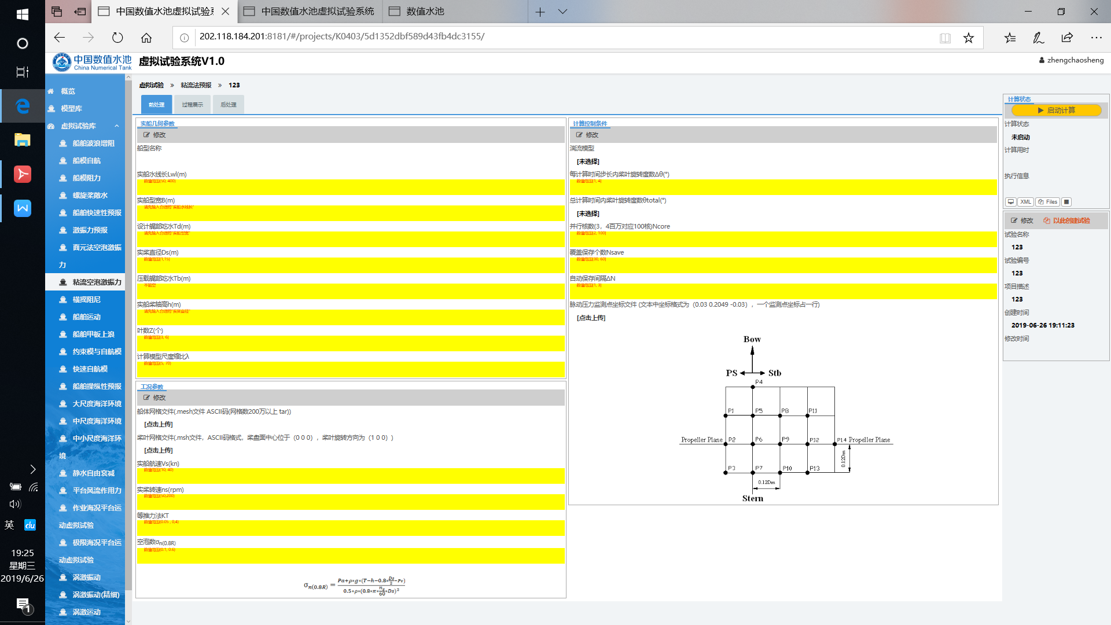1111x625 pixels.
Task: Upload 脉动压力监测点 file via 点击上传
Action: tap(591, 318)
